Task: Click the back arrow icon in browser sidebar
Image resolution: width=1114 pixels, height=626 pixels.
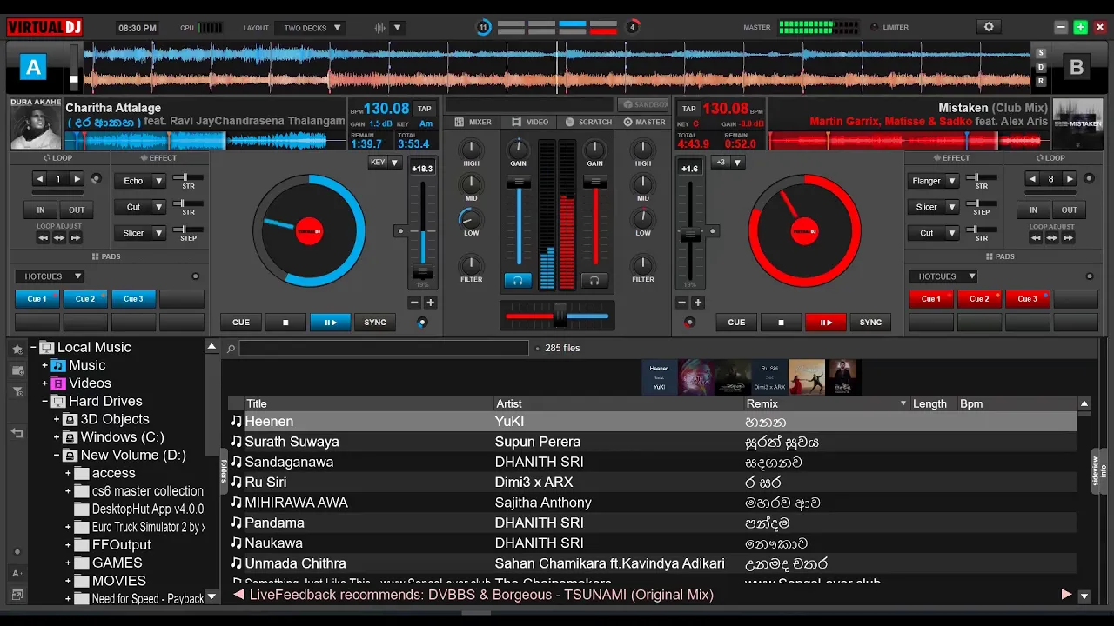Action: tap(17, 432)
